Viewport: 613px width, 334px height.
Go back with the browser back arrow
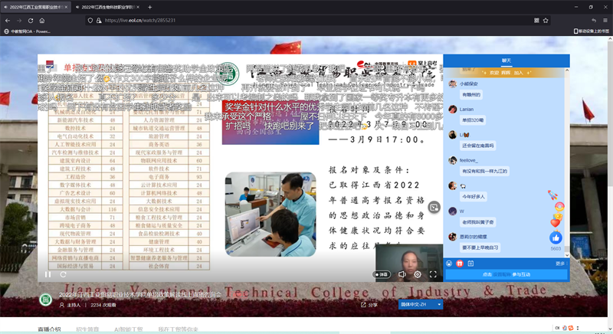point(8,21)
